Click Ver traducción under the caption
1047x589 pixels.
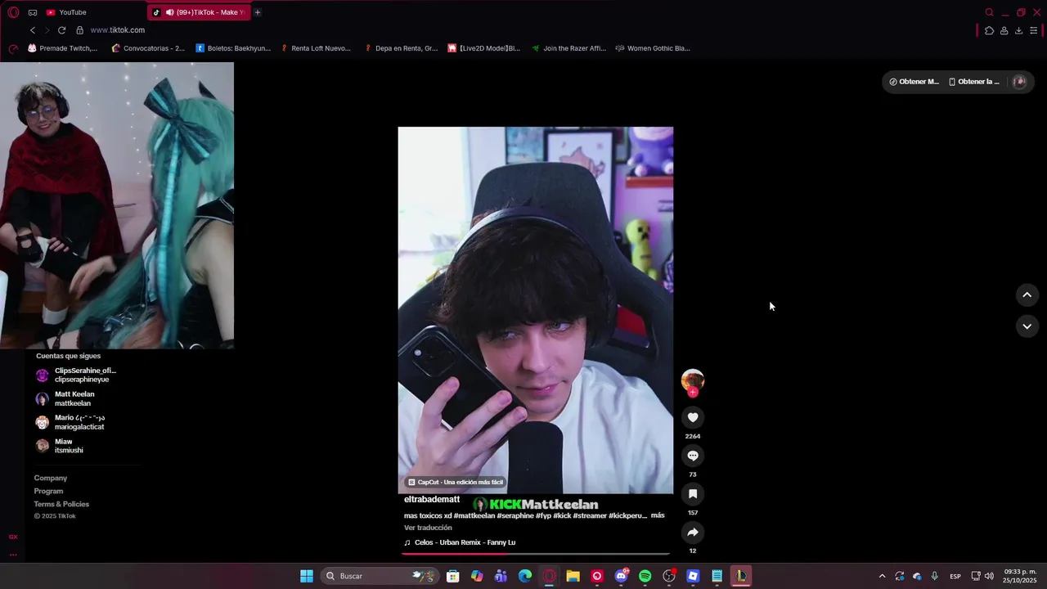coord(428,528)
